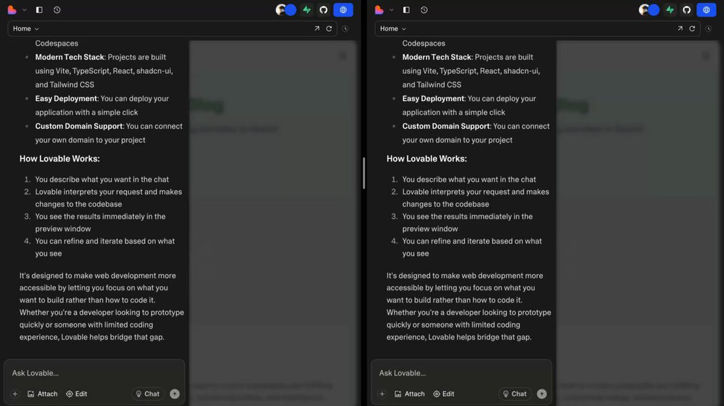Open Supabase lightning bolt integration in right window
This screenshot has height=406, width=724.
pyautogui.click(x=670, y=10)
